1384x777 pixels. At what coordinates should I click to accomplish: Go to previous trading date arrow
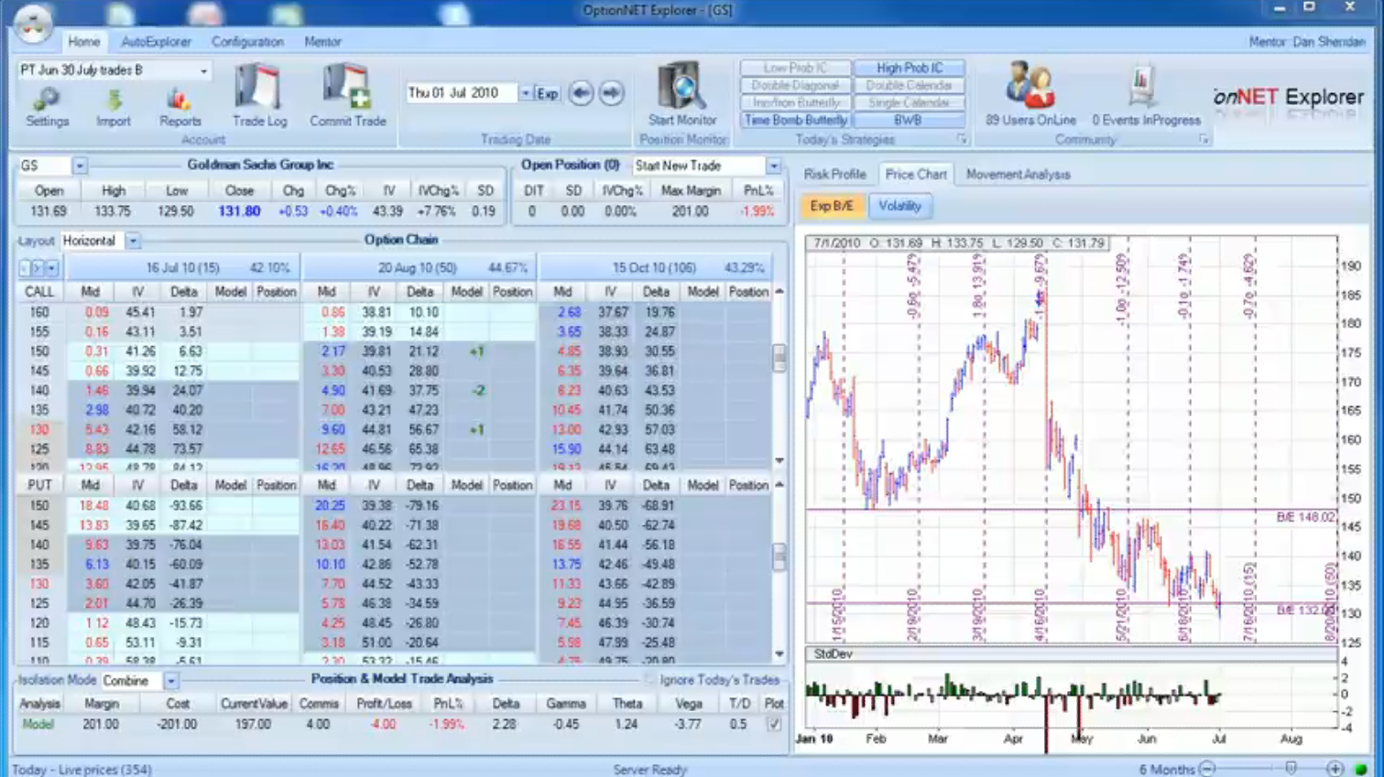pos(581,92)
